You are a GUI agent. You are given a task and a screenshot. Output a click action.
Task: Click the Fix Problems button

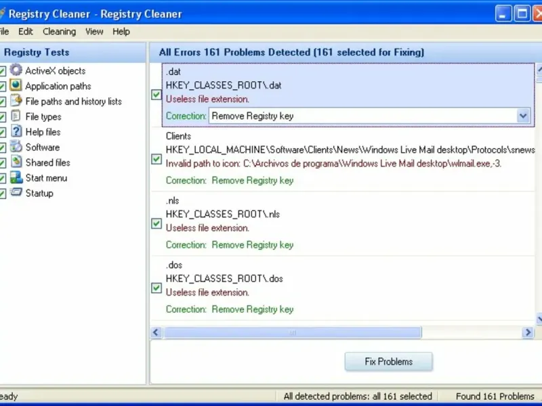point(388,361)
